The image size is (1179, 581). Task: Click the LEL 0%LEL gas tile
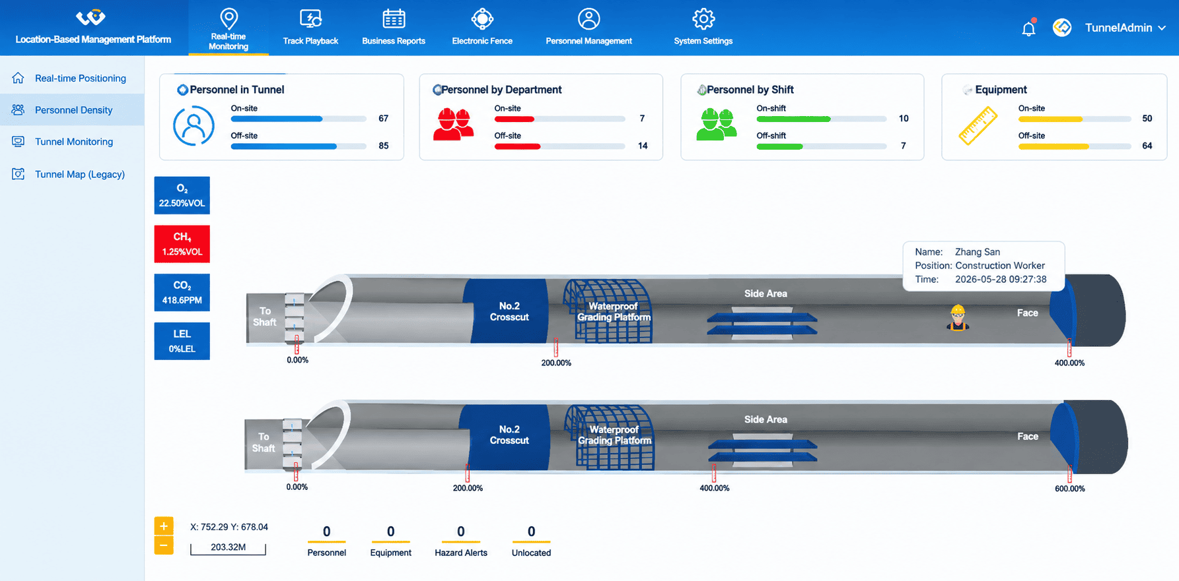pos(182,341)
